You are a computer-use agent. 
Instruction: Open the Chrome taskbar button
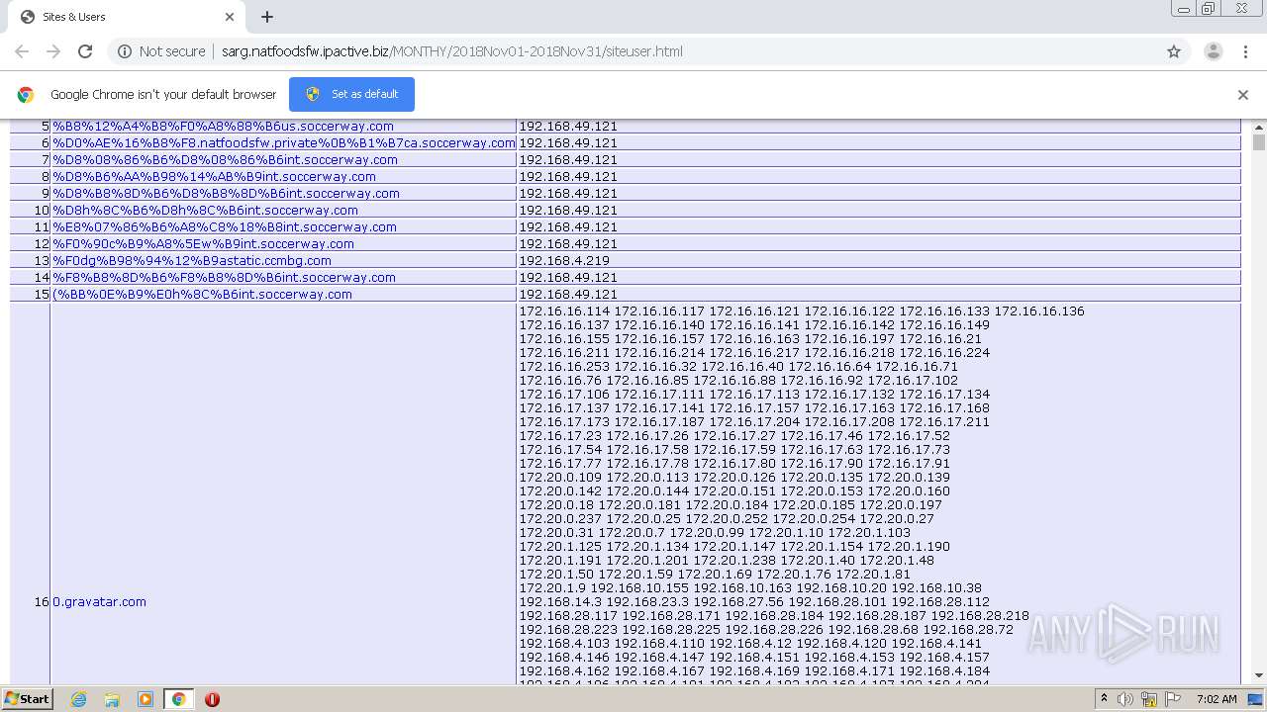pos(178,699)
